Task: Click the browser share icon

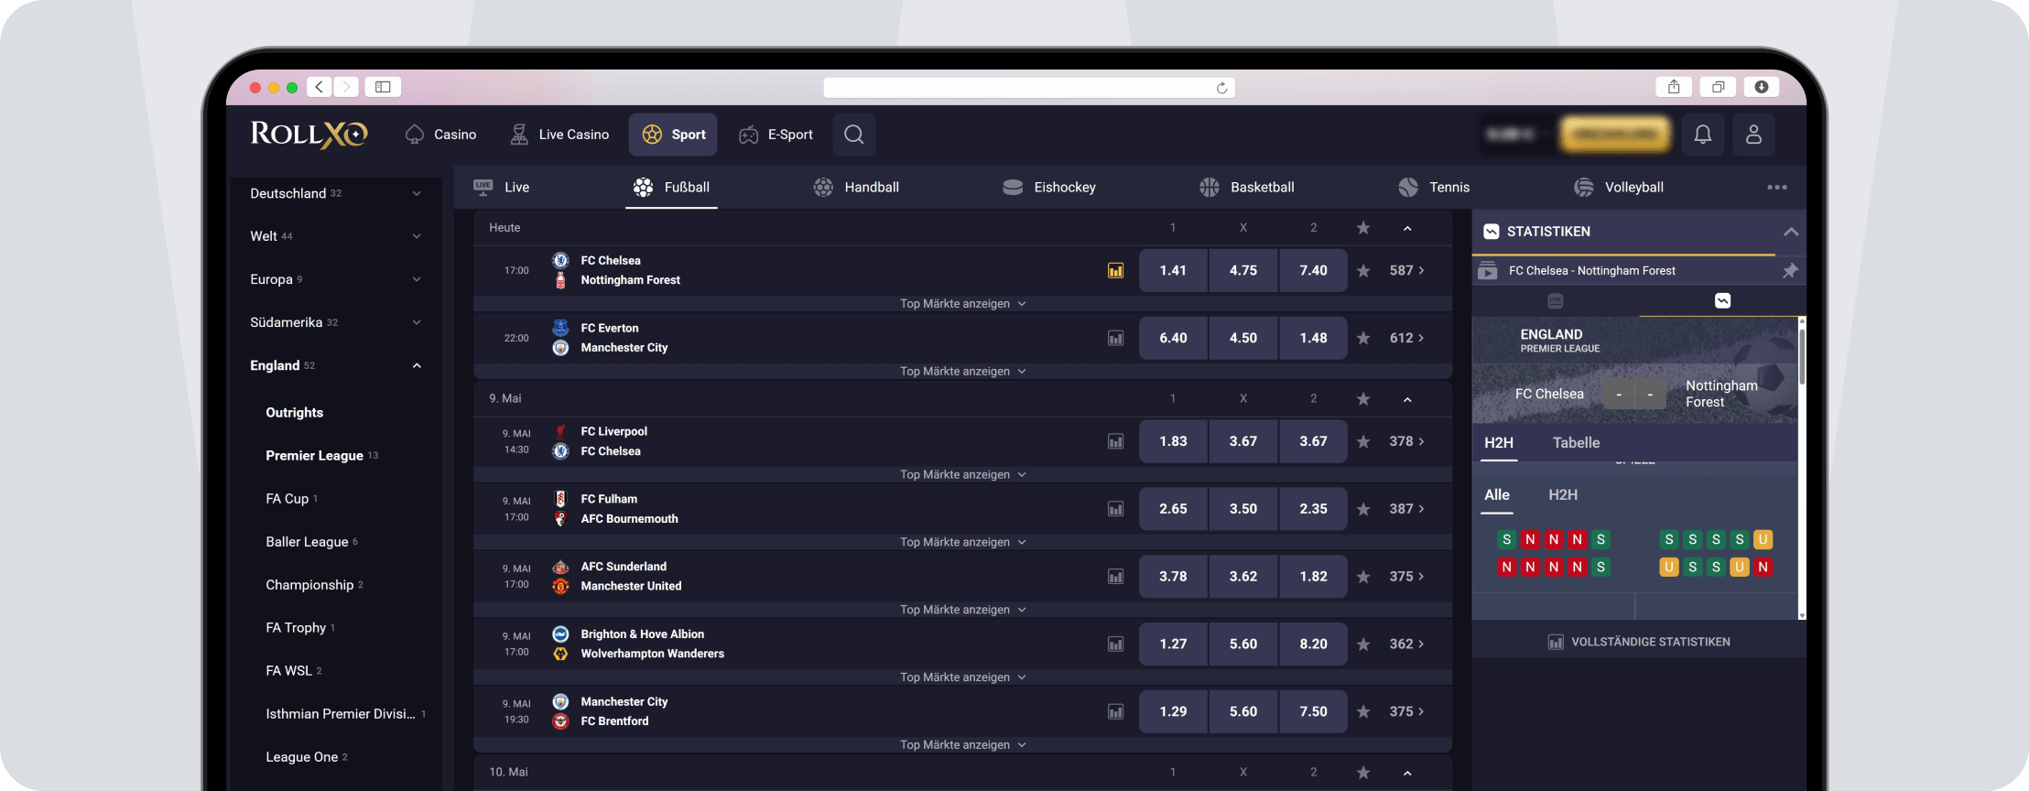Action: coord(1674,87)
